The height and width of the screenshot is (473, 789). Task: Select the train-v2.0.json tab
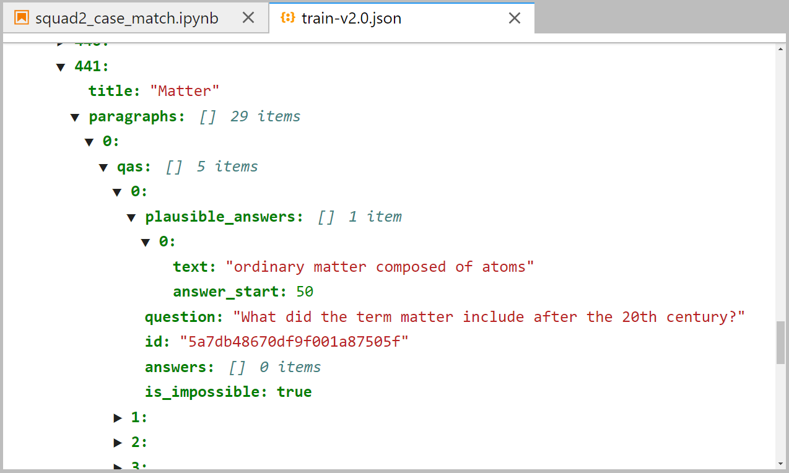(351, 19)
